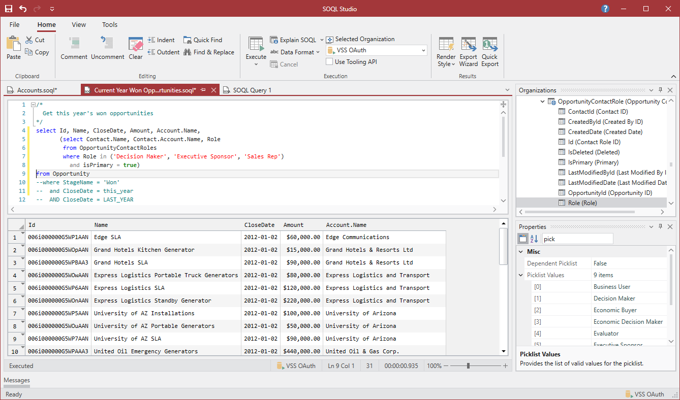Click the Properties search field containing pick
This screenshot has height=400, width=680.
point(577,239)
